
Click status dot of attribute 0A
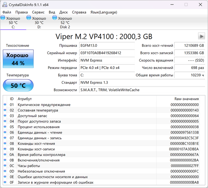click(x=5, y=155)
